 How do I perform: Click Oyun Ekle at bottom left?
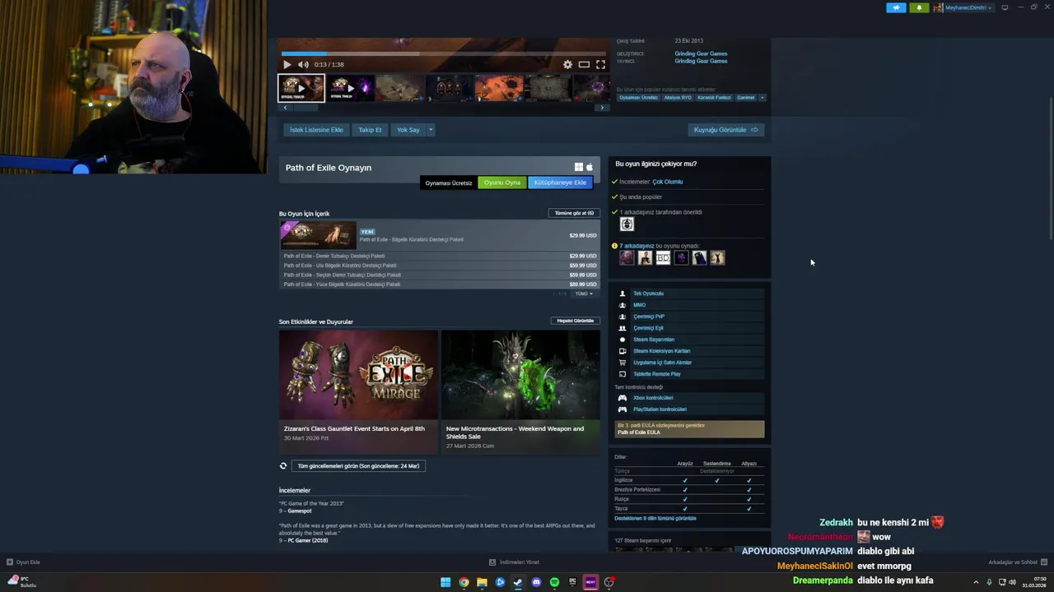point(23,562)
